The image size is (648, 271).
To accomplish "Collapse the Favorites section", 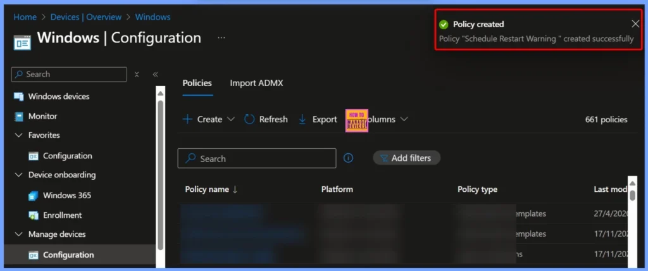I will click(x=18, y=135).
